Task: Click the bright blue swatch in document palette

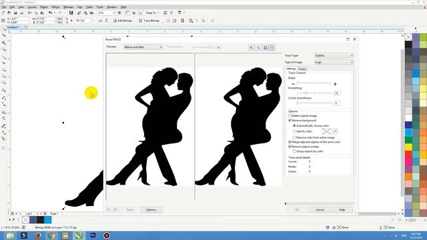Action: (47, 219)
